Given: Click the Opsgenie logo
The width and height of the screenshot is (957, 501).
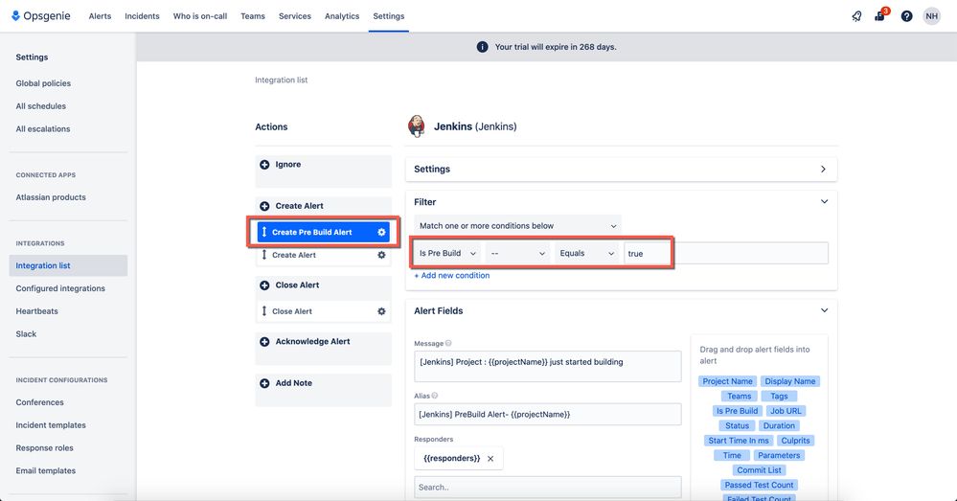Looking at the screenshot, I should pyautogui.click(x=41, y=16).
